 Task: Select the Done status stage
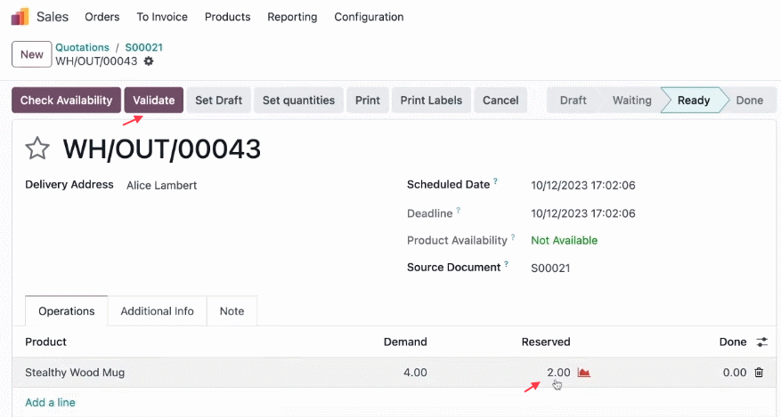[x=749, y=100]
